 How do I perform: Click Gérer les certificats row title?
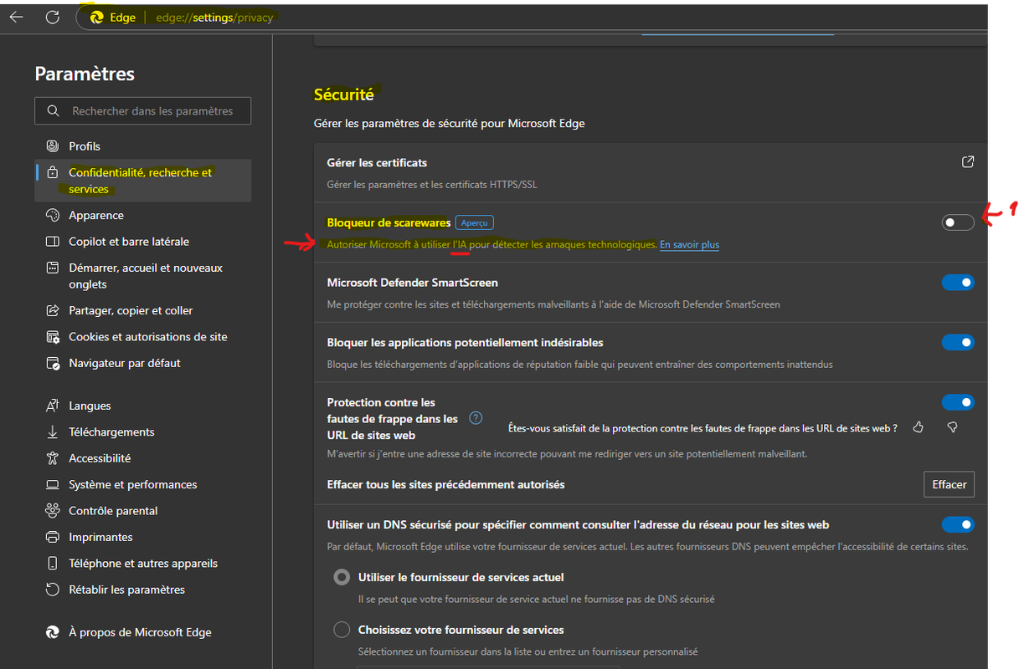(377, 162)
